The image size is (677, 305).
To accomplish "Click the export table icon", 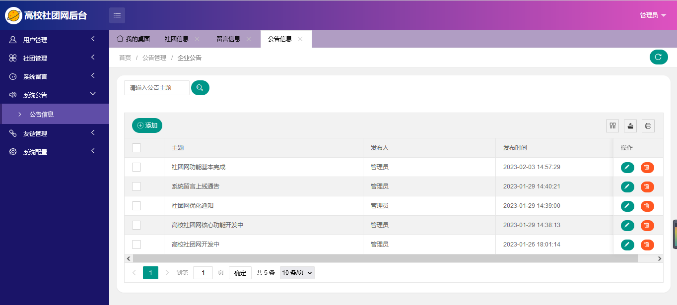I will 630,126.
